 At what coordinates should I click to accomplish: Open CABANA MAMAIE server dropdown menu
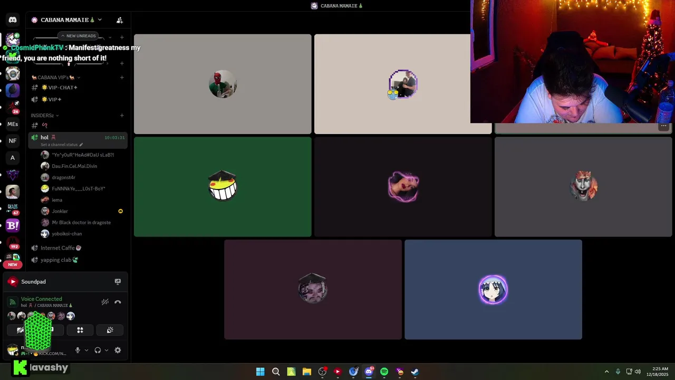coord(71,20)
